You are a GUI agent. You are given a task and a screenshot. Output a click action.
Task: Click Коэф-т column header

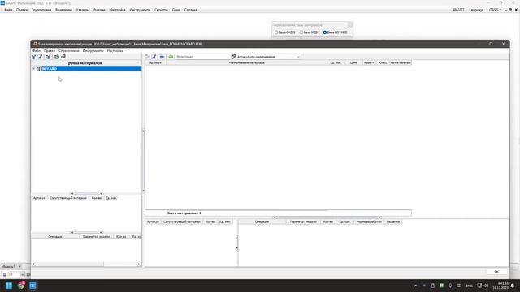click(x=368, y=62)
